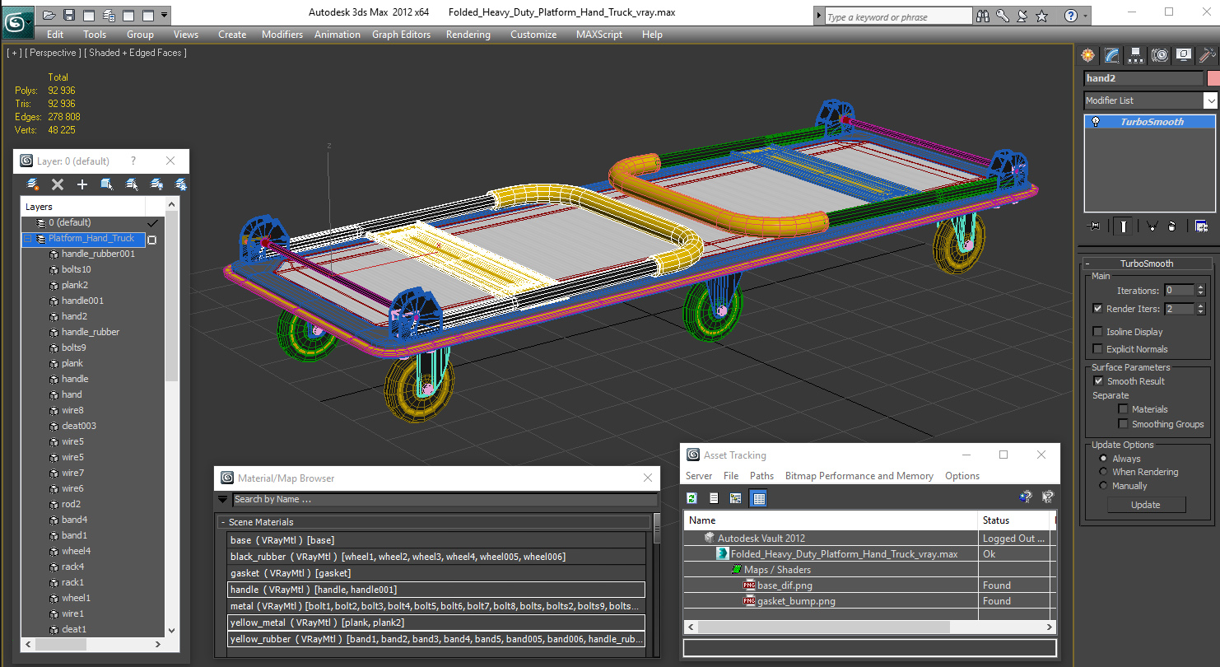Click Hide/Unhide All Layers icon

pos(156,184)
